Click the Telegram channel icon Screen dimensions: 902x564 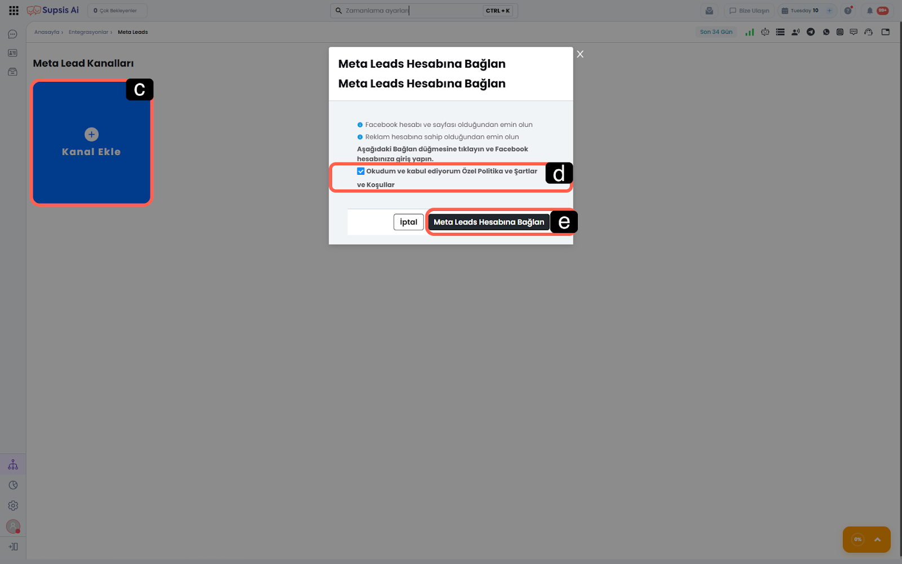click(x=811, y=32)
